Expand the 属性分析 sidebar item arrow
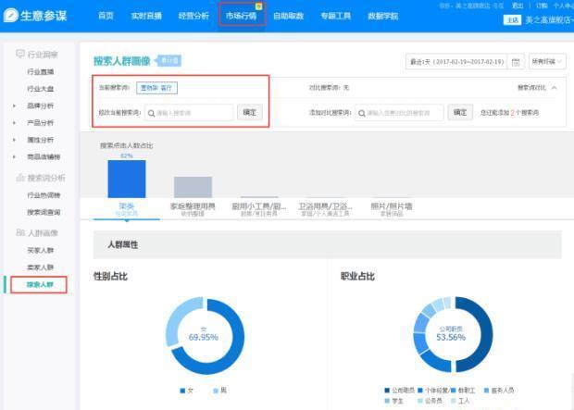 point(14,140)
